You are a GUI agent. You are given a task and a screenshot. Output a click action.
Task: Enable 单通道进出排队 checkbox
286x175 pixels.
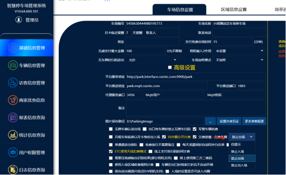click(111, 145)
